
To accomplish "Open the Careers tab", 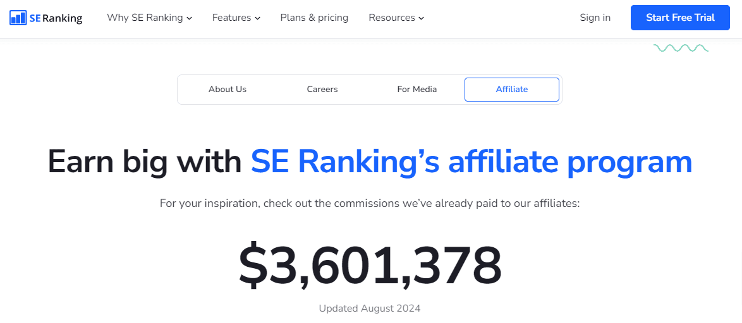I will [322, 89].
